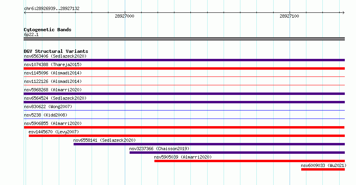356x185 pixels.
Task: Click the nsv830622 (Wong2007) label
Action: click(x=48, y=107)
